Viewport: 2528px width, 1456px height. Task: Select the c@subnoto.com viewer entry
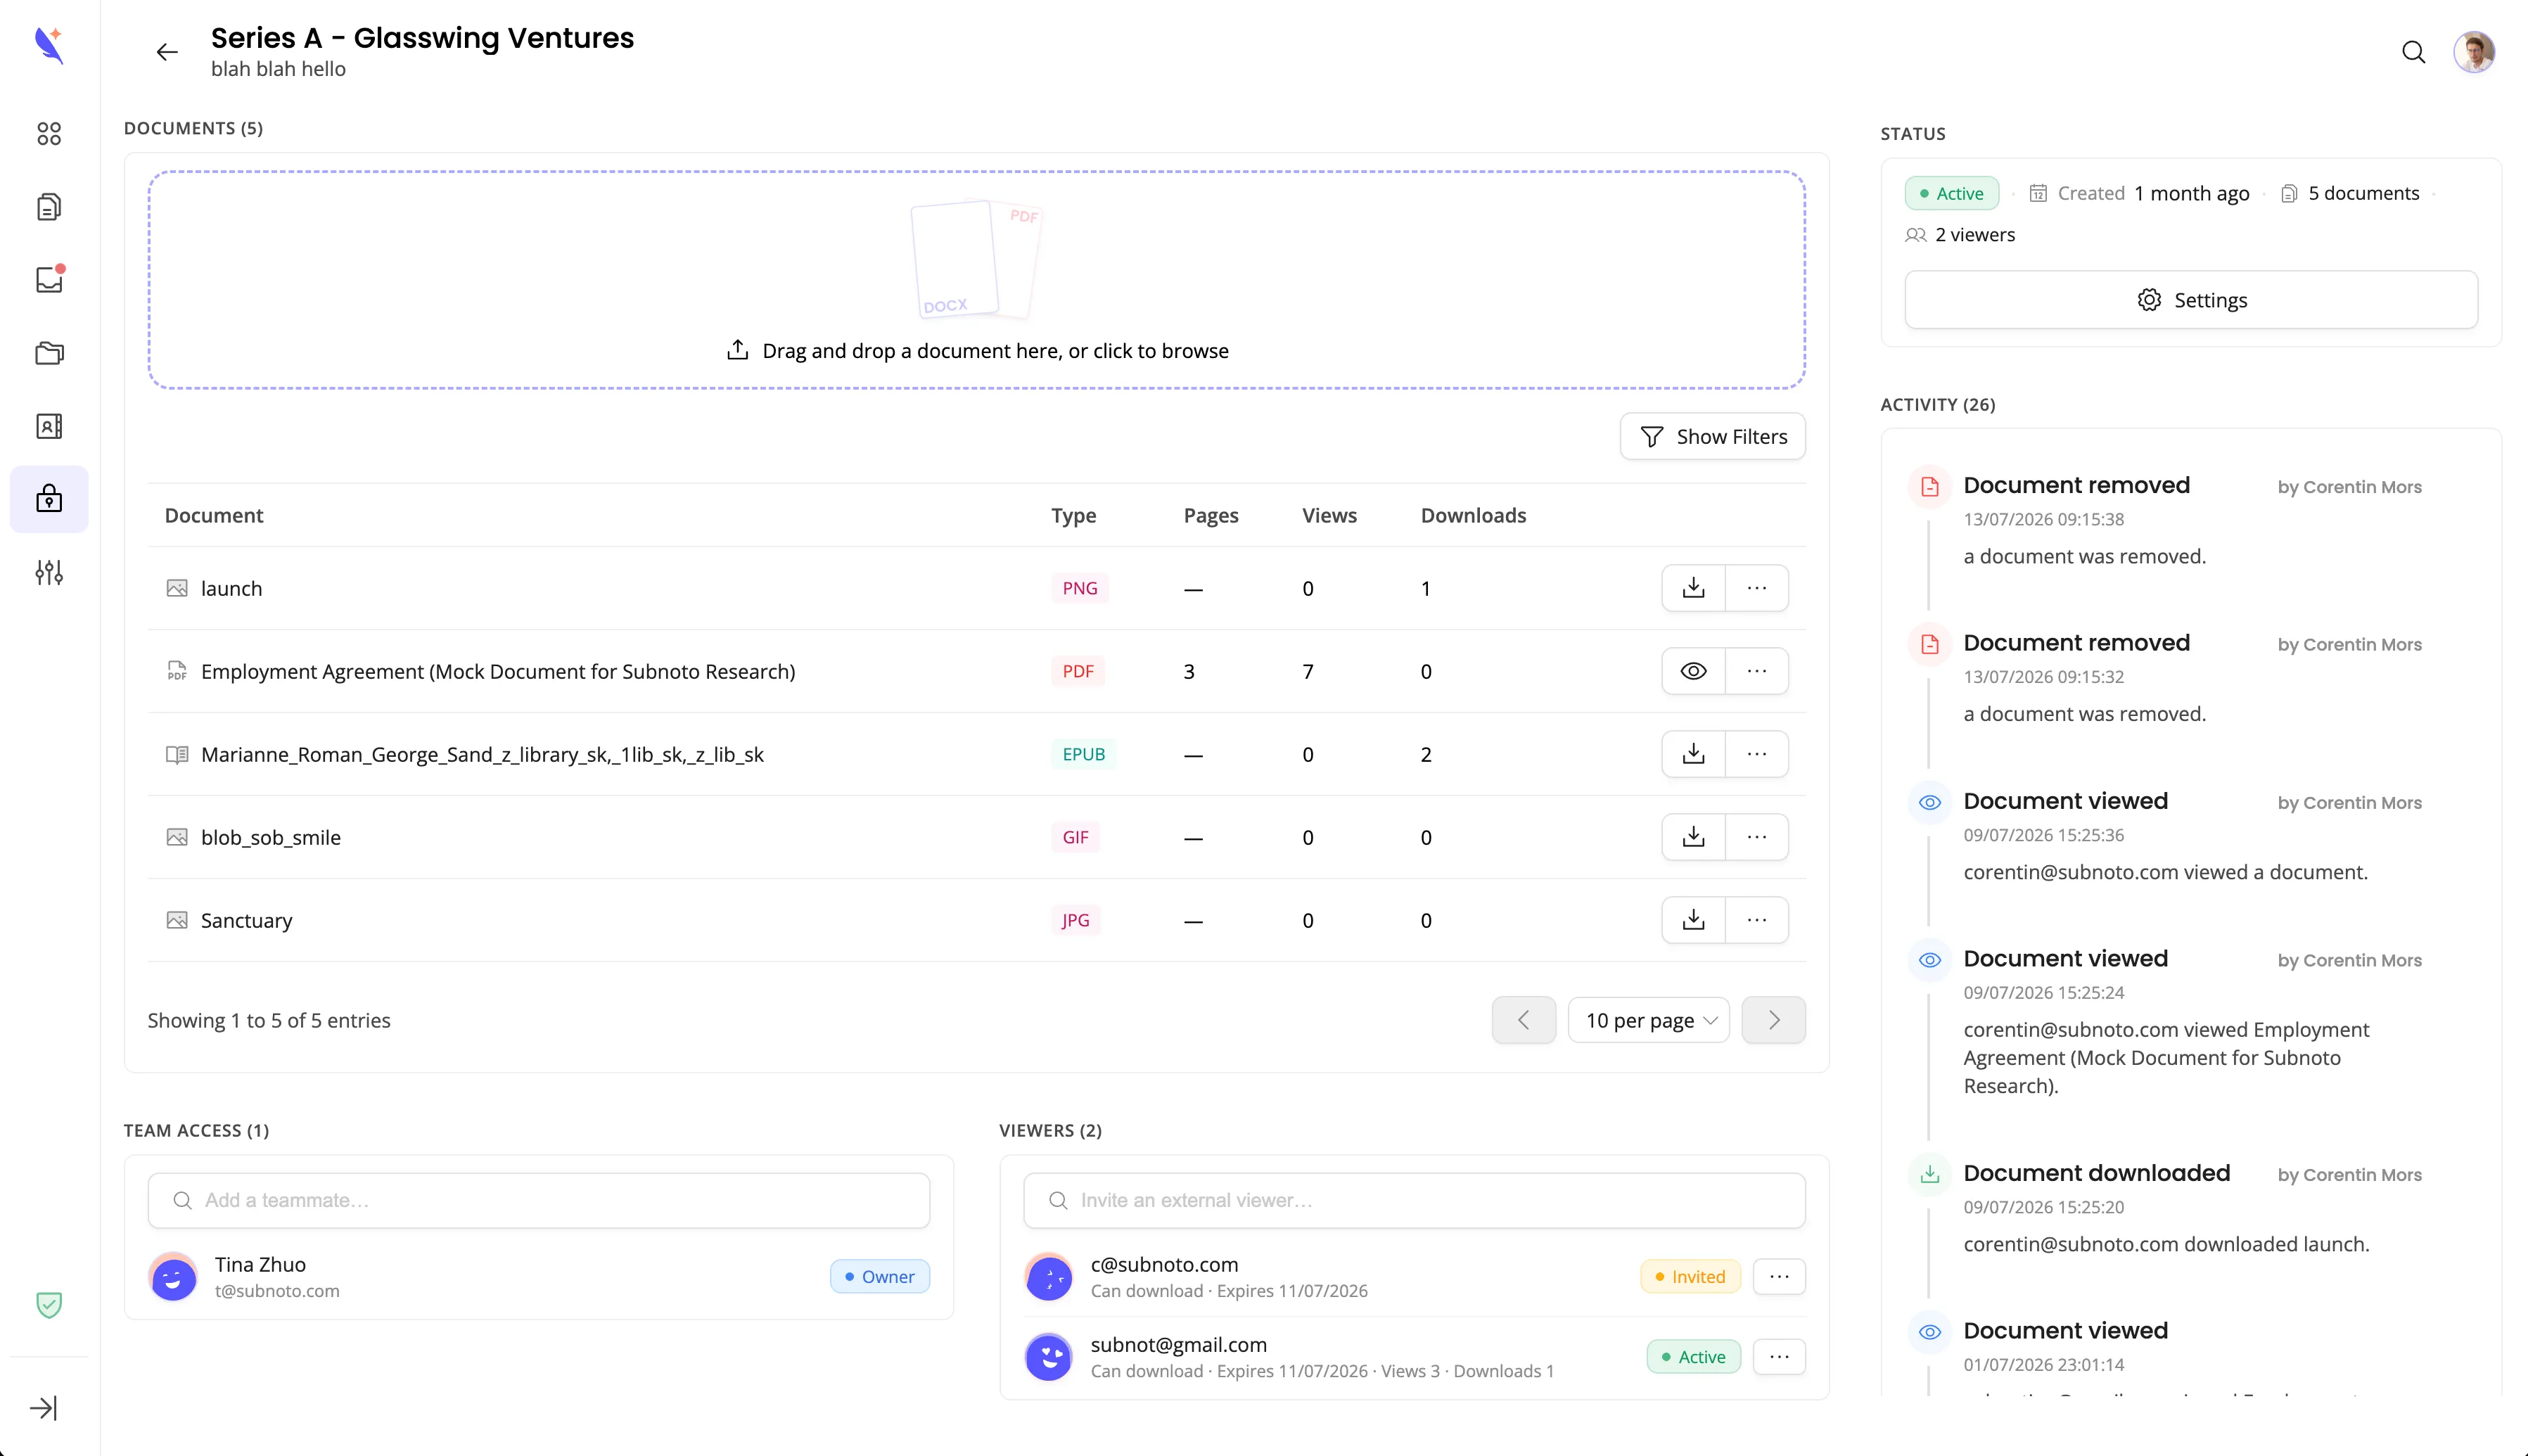coord(1414,1277)
